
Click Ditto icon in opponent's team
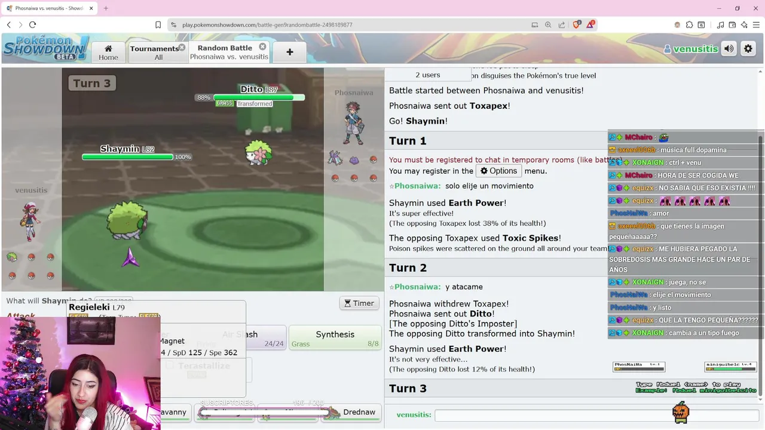tap(354, 160)
